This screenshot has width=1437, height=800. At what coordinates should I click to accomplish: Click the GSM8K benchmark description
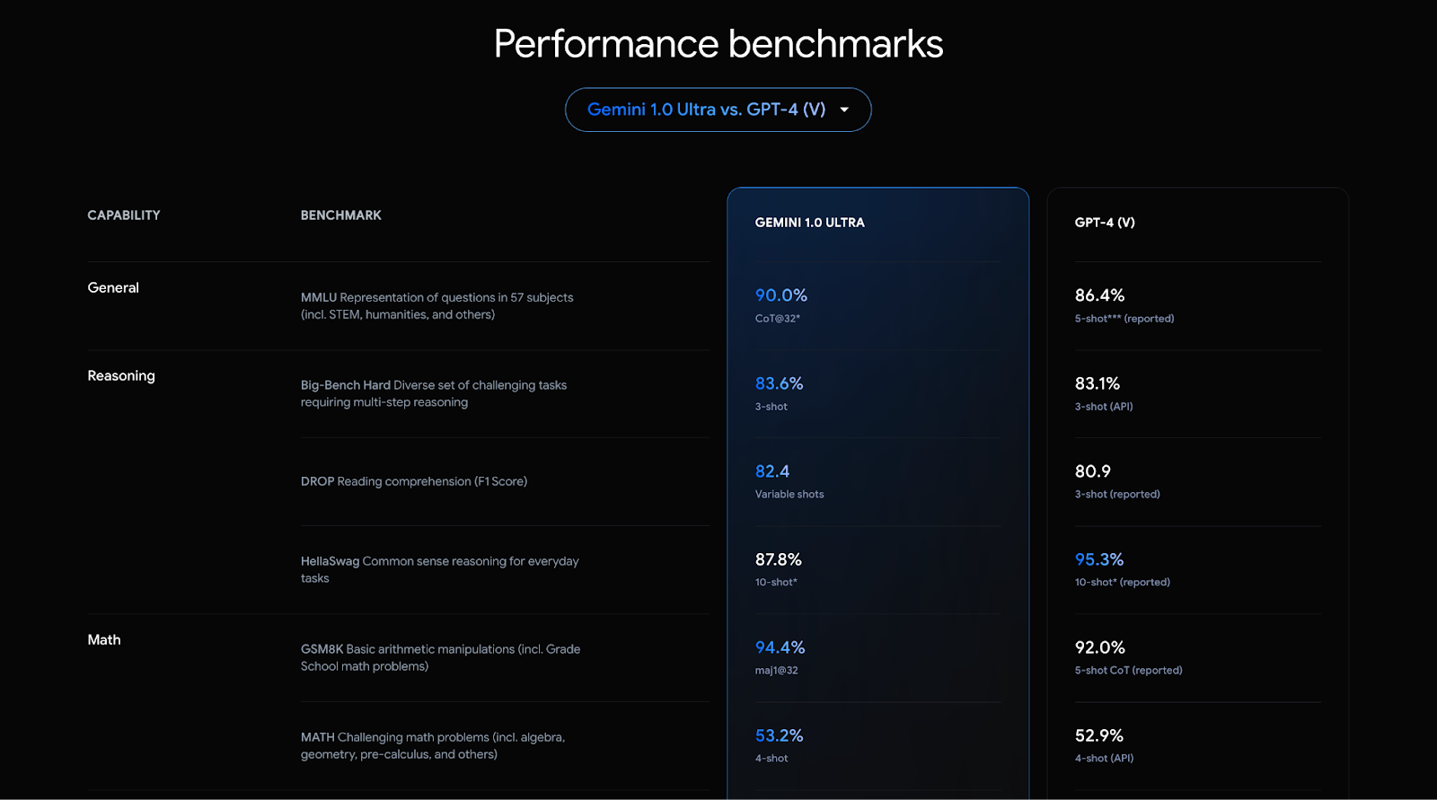tap(440, 657)
